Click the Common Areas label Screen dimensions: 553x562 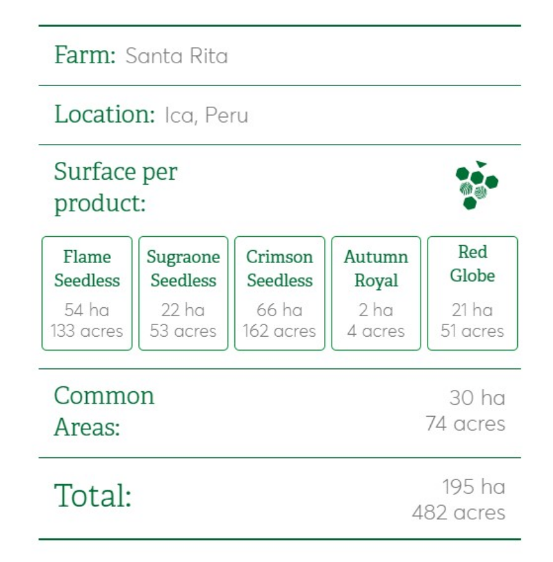(x=104, y=411)
